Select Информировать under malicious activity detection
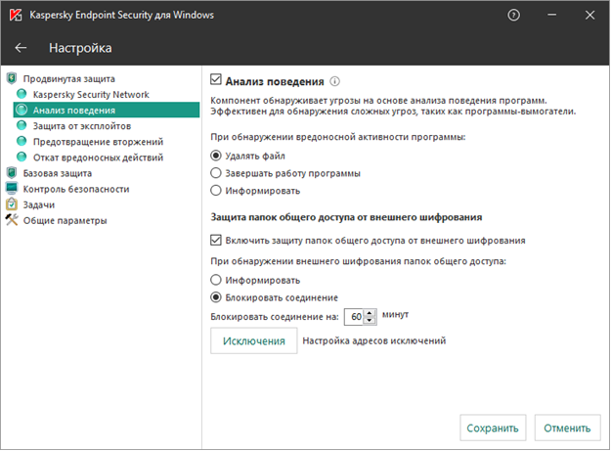Image resolution: width=611 pixels, height=451 pixels. [217, 190]
